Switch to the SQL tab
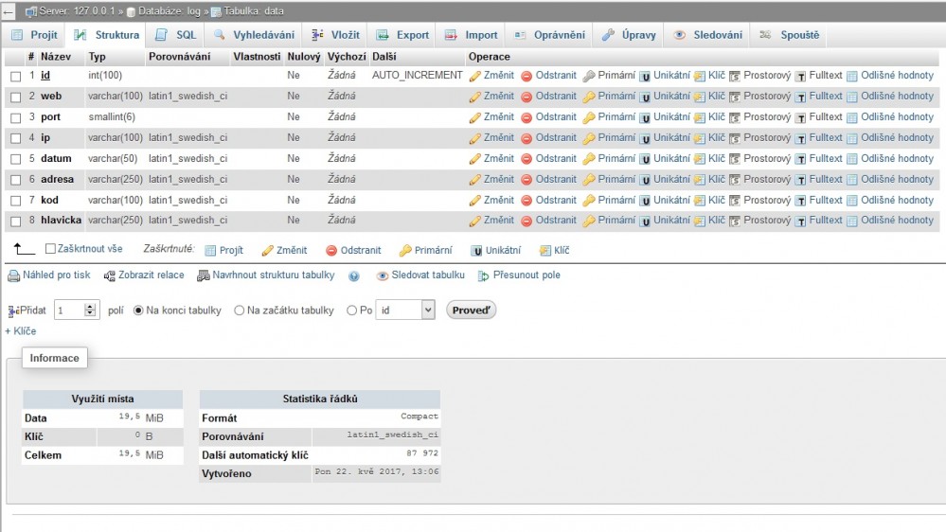The width and height of the screenshot is (946, 532). [x=176, y=35]
